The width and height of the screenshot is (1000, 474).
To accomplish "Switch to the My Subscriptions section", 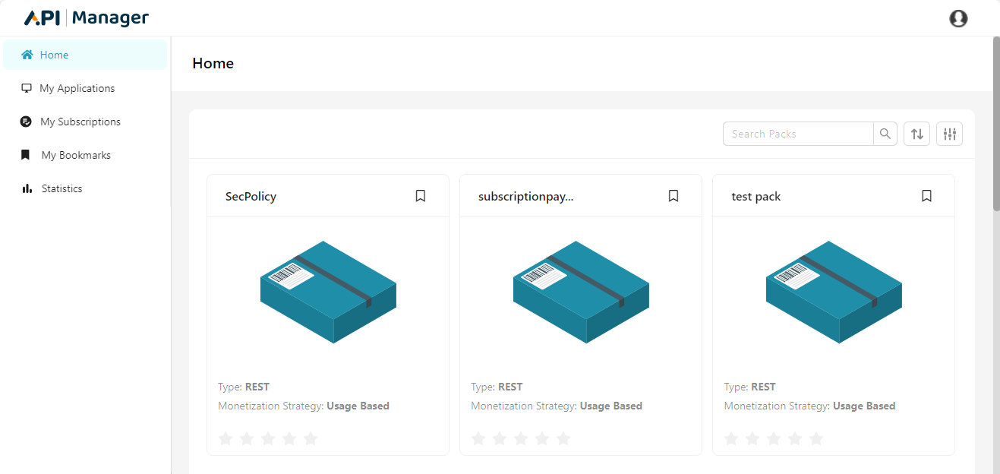I will [80, 122].
